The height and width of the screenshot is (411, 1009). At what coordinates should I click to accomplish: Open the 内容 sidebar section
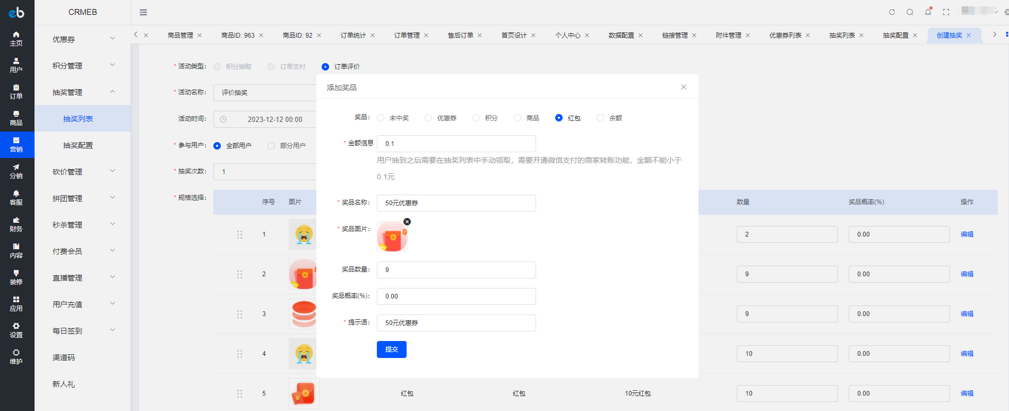click(16, 251)
